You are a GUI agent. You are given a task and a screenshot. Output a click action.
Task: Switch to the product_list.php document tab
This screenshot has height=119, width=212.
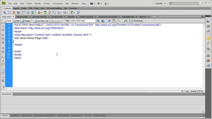click(x=40, y=17)
